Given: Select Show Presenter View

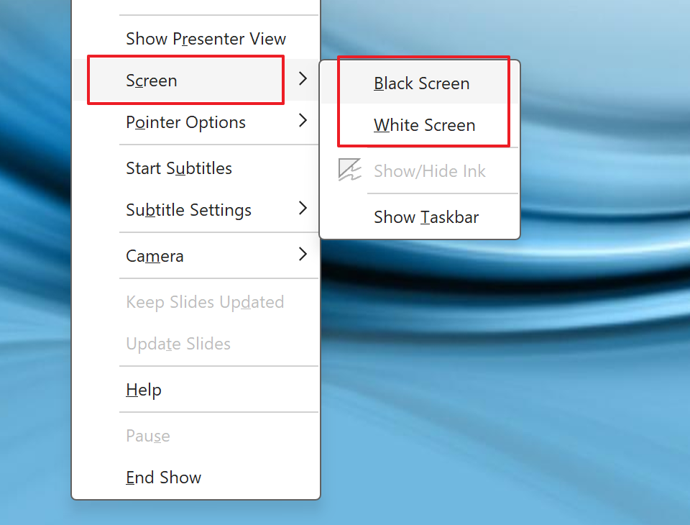Looking at the screenshot, I should [206, 39].
